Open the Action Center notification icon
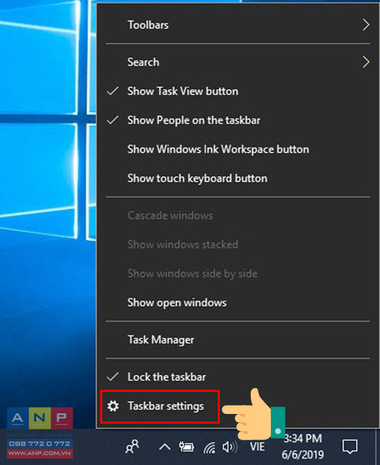Screen dimensions: 380x465 350,446
